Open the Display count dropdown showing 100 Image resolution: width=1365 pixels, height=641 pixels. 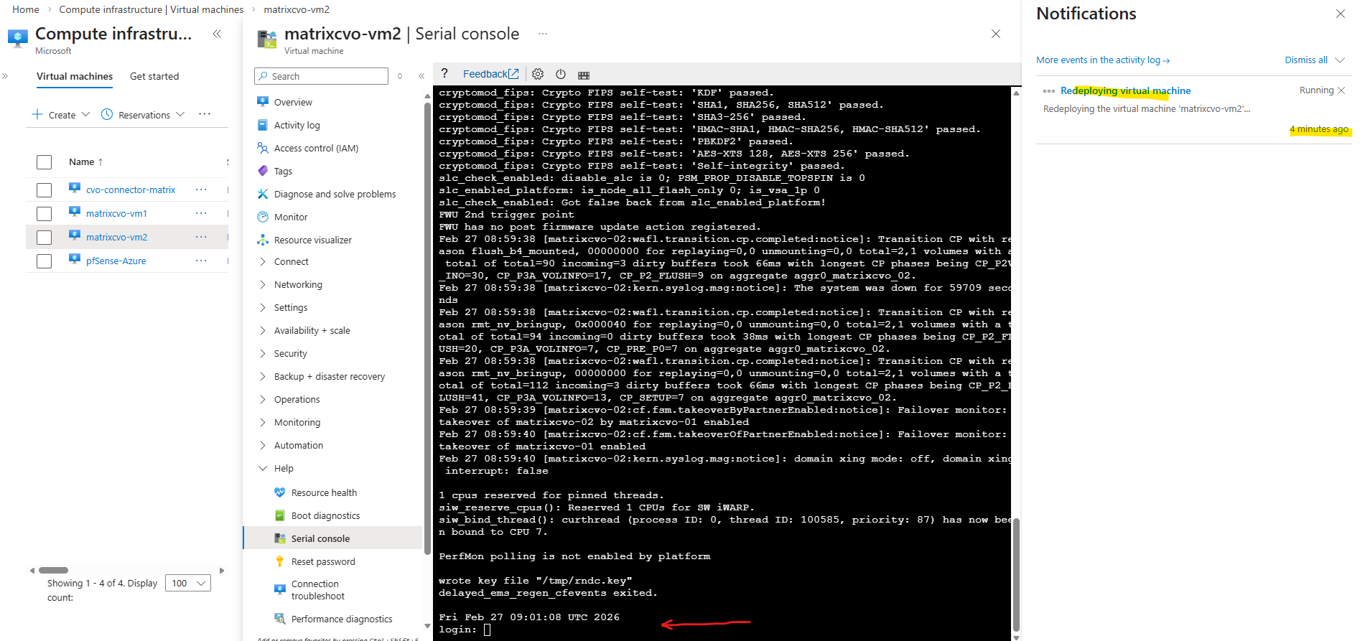pos(188,583)
